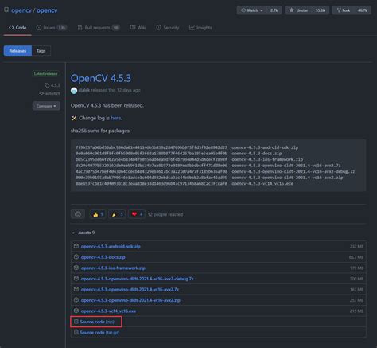Download opencv-4.5.3-vc14_vc15.exe

pyautogui.click(x=108, y=311)
